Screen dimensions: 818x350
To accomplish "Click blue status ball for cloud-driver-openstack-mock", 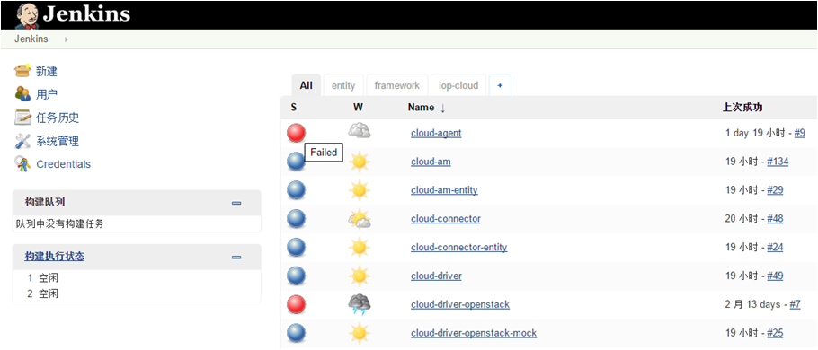I will [297, 333].
